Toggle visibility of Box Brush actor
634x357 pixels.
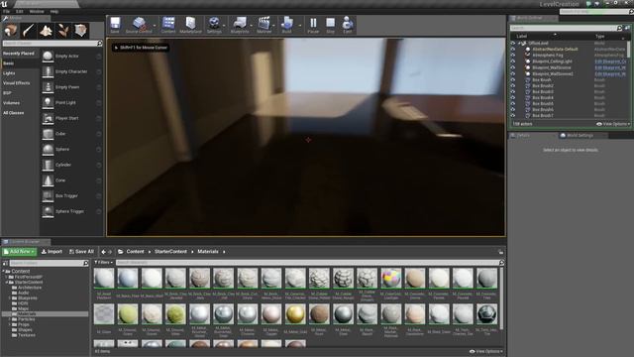point(513,80)
